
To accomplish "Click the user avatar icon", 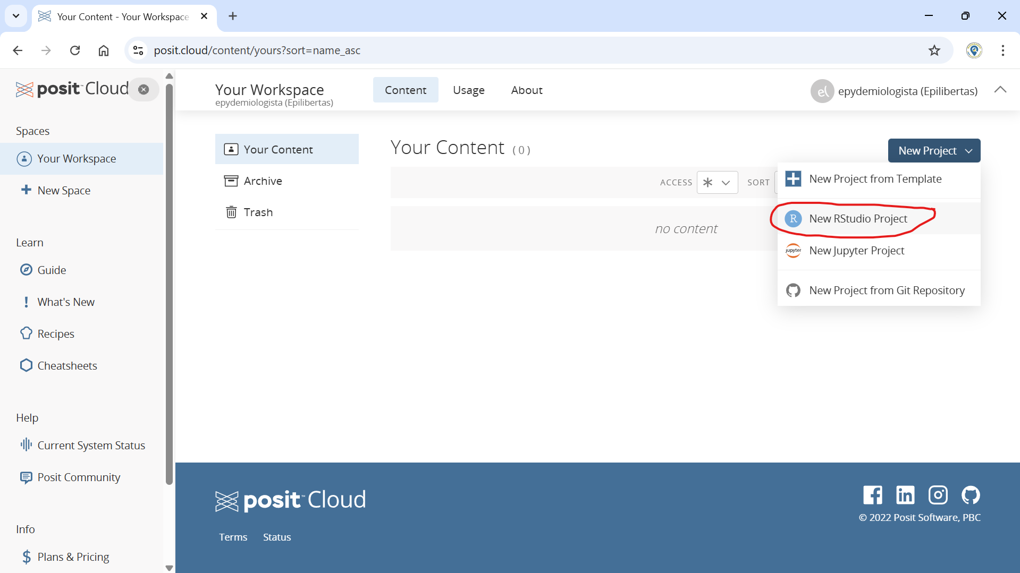I will tap(822, 91).
